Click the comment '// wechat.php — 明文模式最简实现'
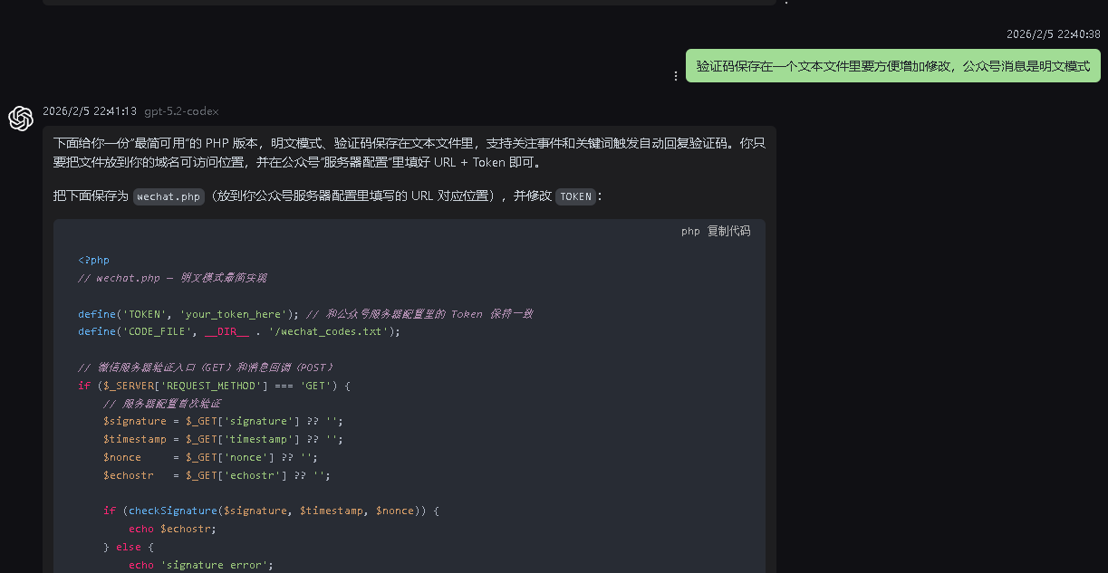The height and width of the screenshot is (573, 1108). pos(172,278)
